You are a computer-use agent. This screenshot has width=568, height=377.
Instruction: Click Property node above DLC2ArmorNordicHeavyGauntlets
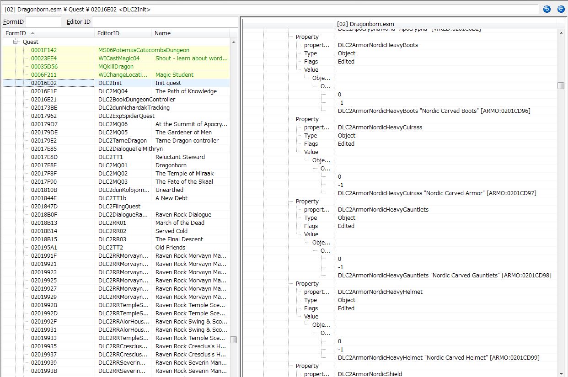point(307,202)
